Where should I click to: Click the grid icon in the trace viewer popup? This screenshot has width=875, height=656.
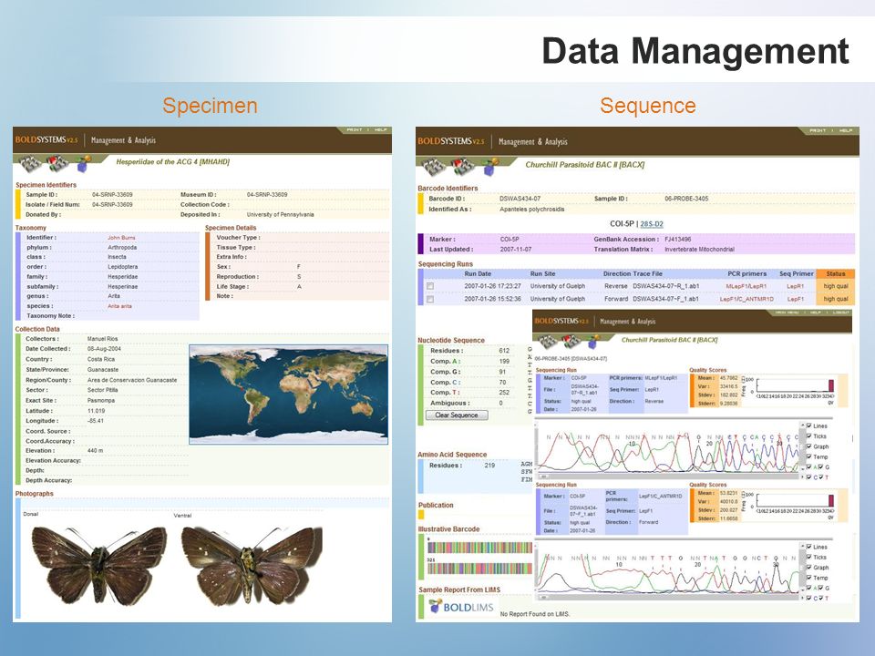coord(548,341)
